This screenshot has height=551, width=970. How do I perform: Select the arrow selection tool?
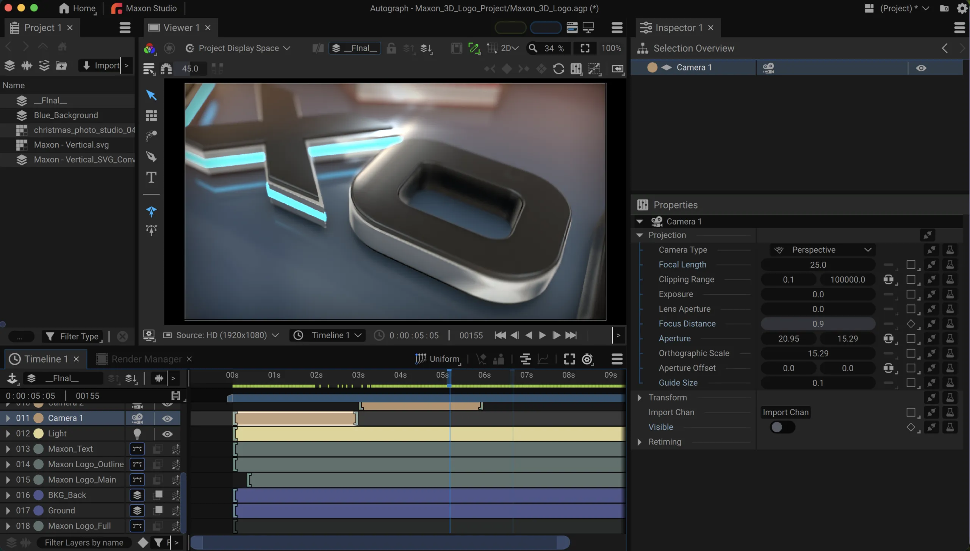pos(151,95)
